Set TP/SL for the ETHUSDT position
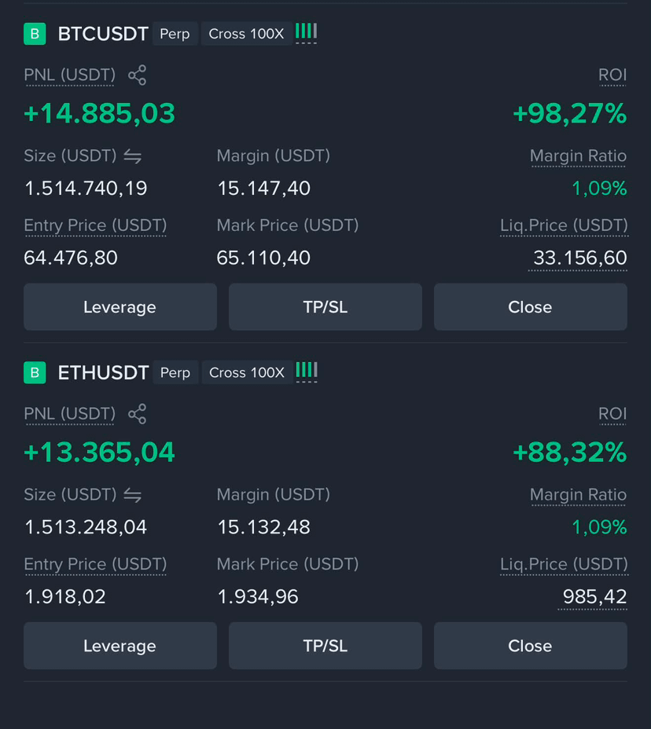 click(x=325, y=646)
